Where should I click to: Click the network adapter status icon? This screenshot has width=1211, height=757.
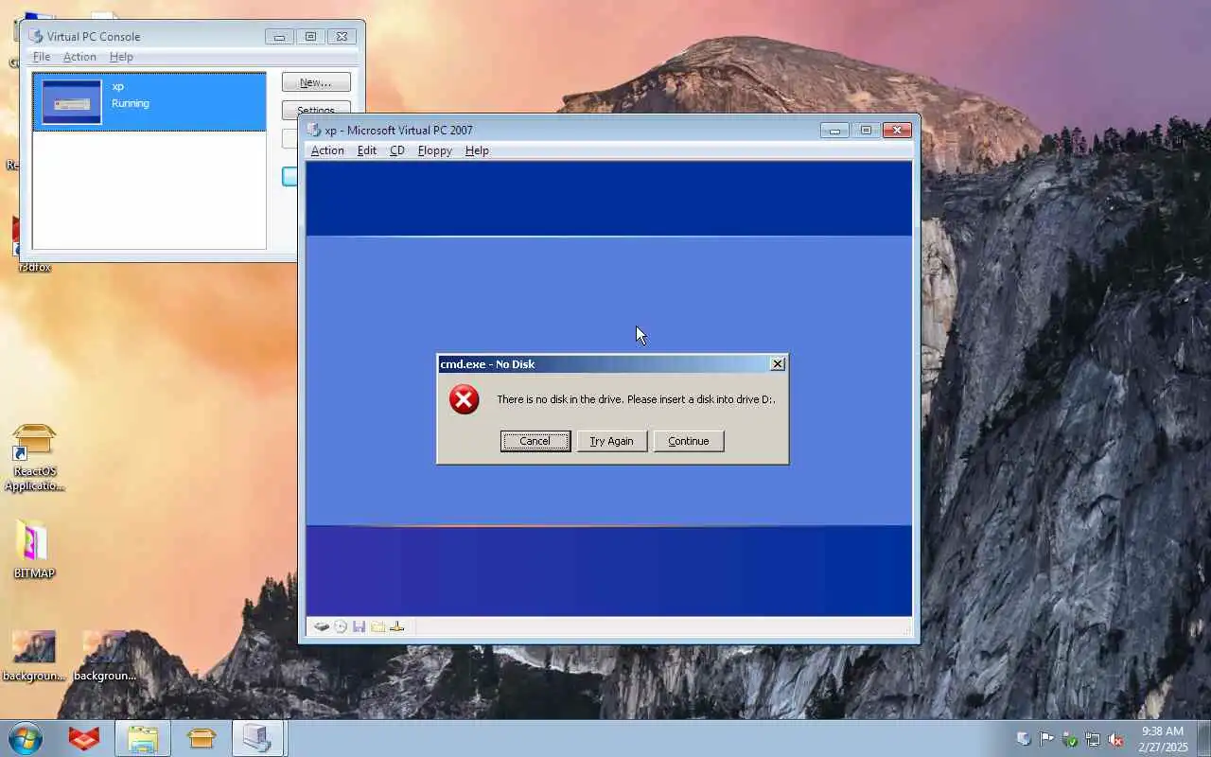397,626
